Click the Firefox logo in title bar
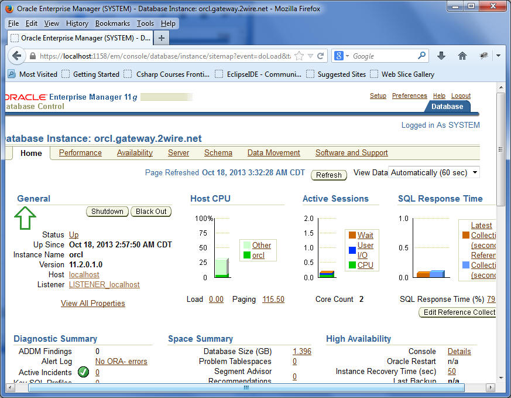Image resolution: width=511 pixels, height=398 pixels. (9, 8)
